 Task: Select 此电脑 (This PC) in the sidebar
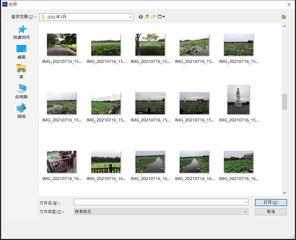point(21,91)
